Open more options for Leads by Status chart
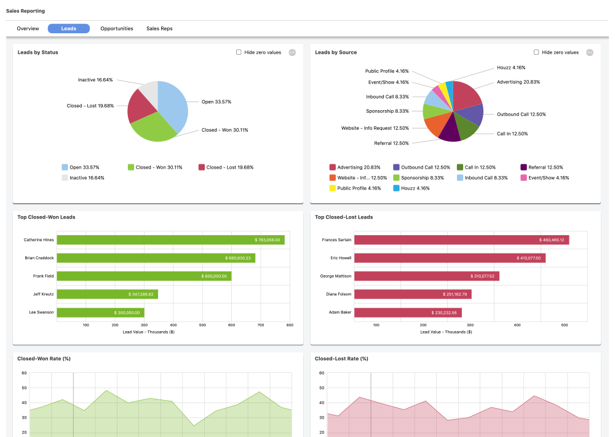This screenshot has width=615, height=437. (291, 52)
